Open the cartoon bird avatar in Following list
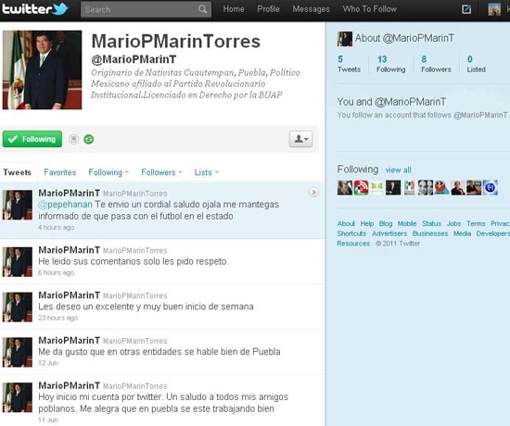Viewport: 510px width, 426px height. (x=441, y=187)
